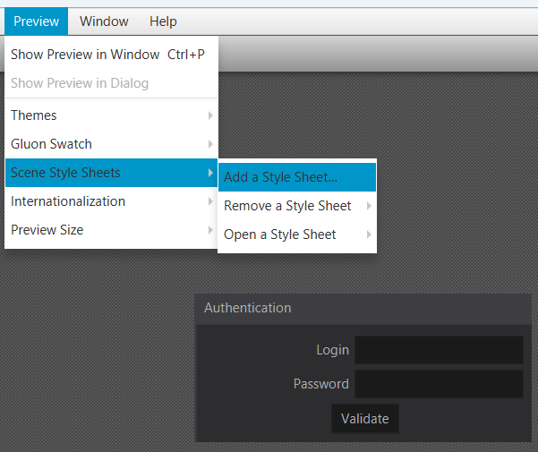This screenshot has width=538, height=452.
Task: Choose Add a Style Sheet...
Action: click(x=297, y=177)
